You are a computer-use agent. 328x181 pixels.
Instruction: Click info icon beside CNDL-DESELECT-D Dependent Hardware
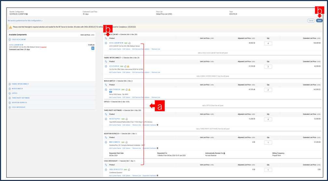(x=157, y=175)
